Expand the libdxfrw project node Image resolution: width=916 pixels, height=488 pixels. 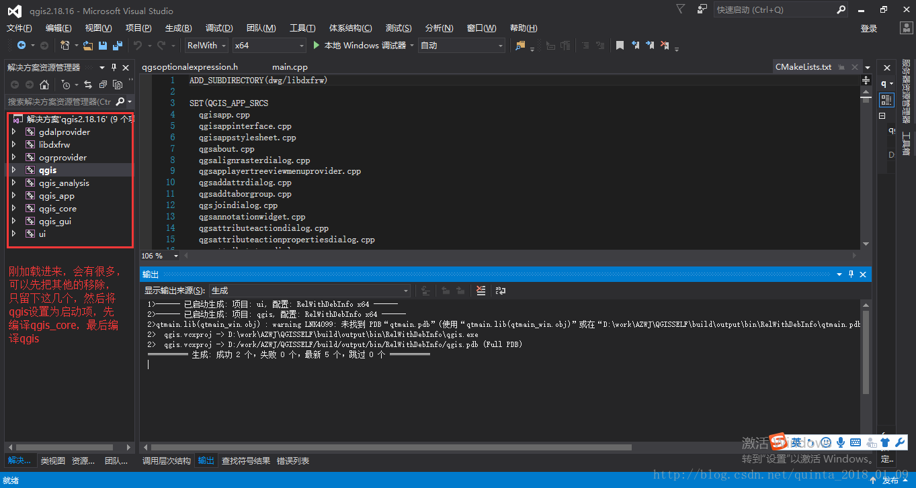click(x=13, y=145)
